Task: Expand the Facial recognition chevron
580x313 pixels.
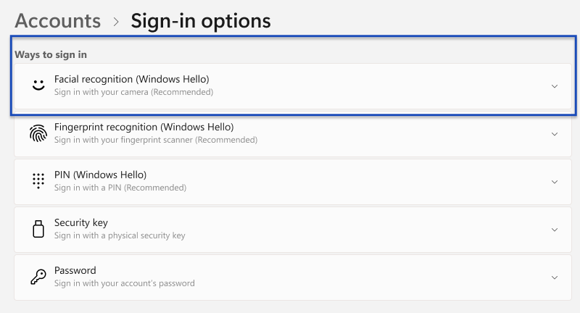Action: tap(555, 86)
